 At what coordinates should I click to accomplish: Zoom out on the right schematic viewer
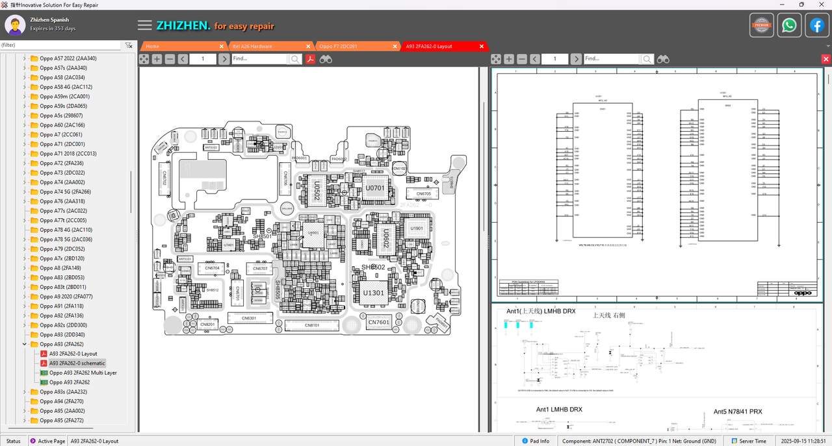click(x=522, y=59)
